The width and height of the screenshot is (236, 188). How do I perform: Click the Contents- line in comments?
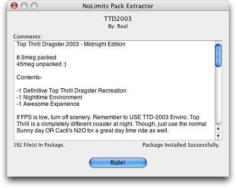tap(29, 77)
